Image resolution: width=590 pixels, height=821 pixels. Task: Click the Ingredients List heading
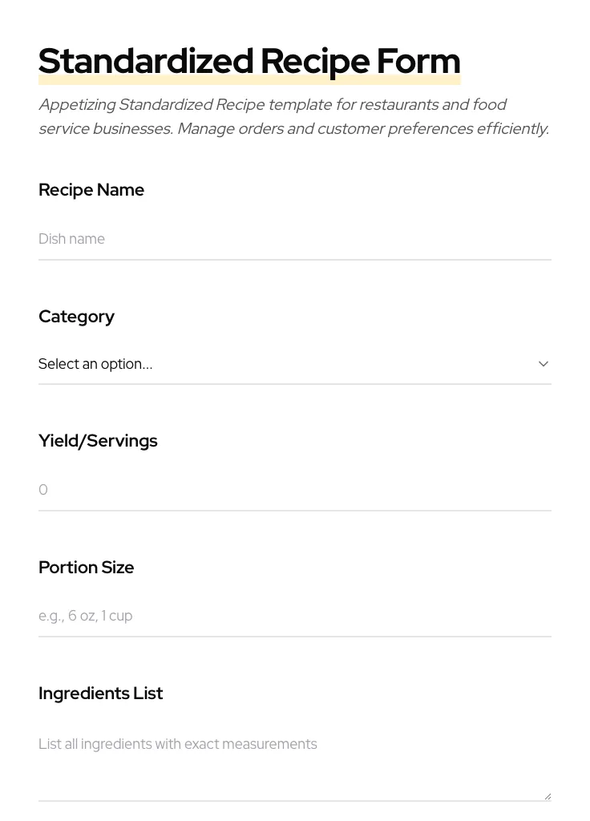101,694
